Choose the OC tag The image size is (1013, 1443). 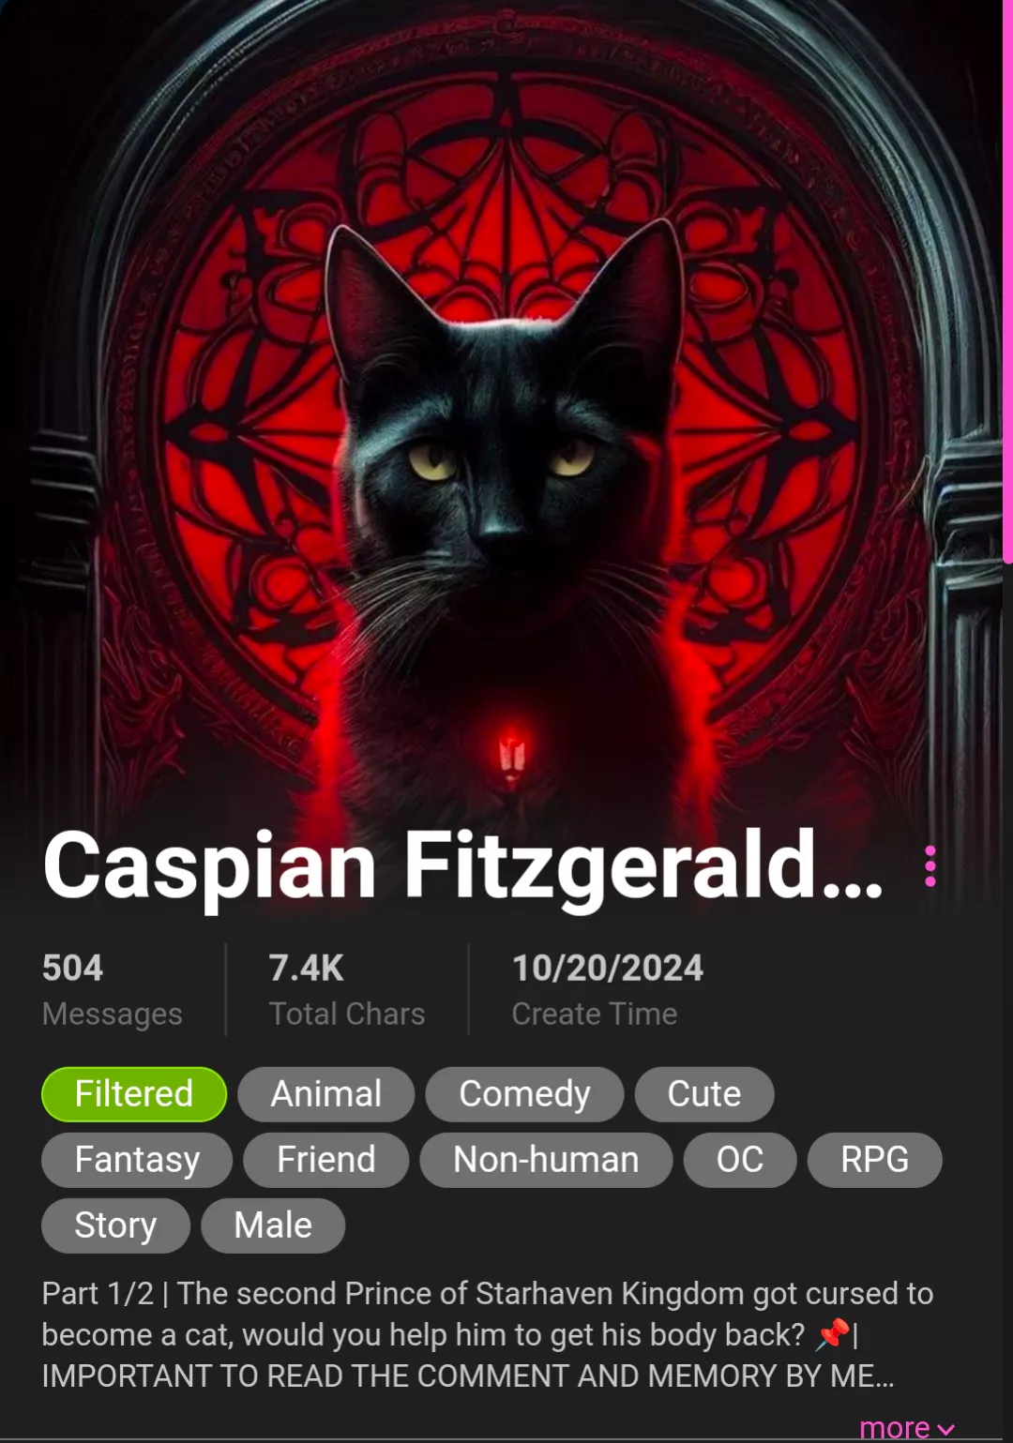(740, 1160)
